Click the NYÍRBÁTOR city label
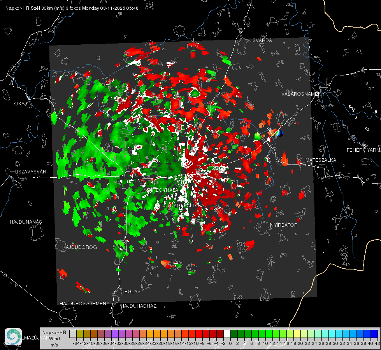 tap(284, 225)
